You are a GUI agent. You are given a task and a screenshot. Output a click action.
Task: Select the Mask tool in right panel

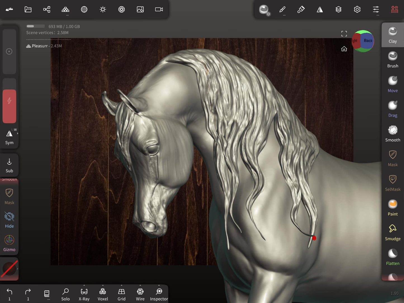[393, 158]
